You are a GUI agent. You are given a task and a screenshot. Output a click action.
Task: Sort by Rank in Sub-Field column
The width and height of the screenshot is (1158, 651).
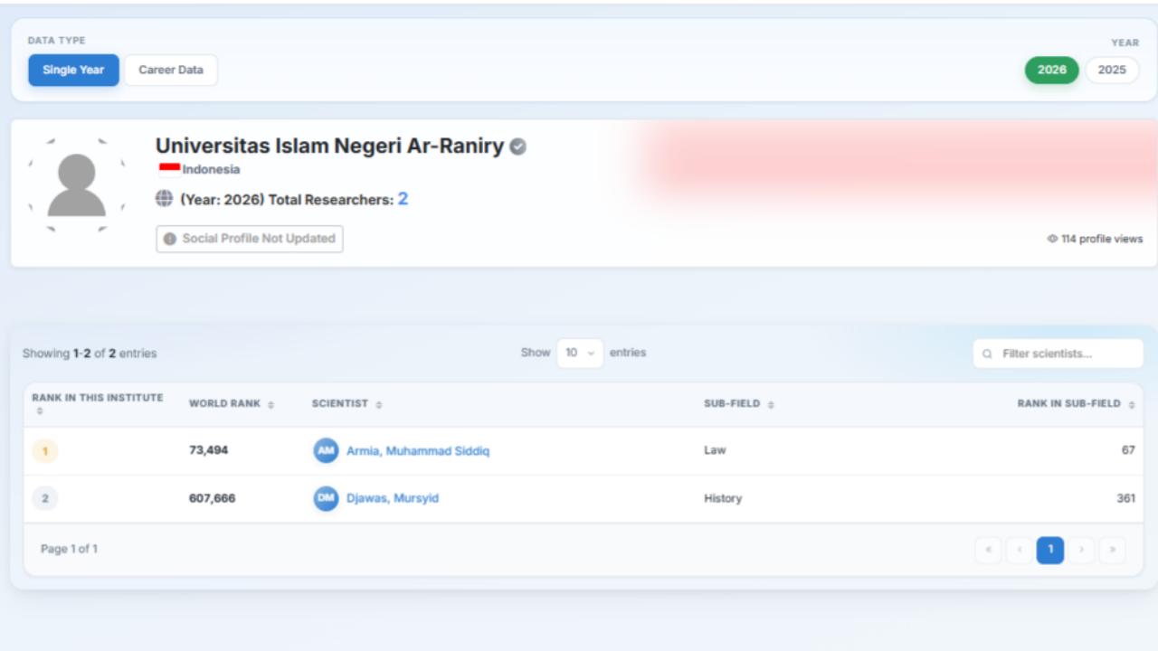[x=1076, y=404]
